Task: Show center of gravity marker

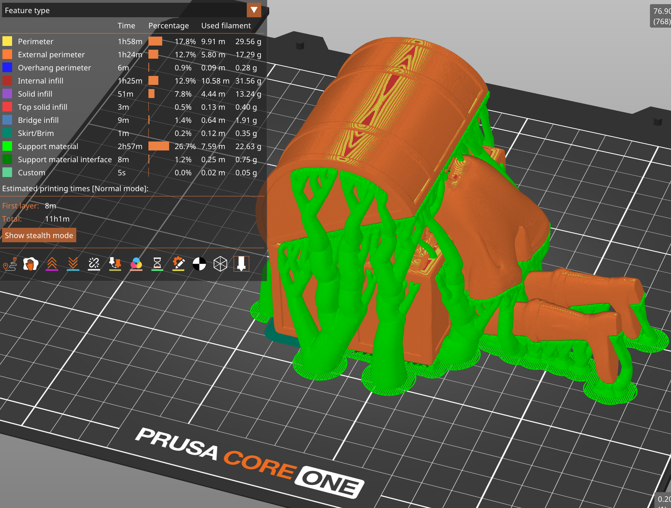Action: tap(199, 264)
